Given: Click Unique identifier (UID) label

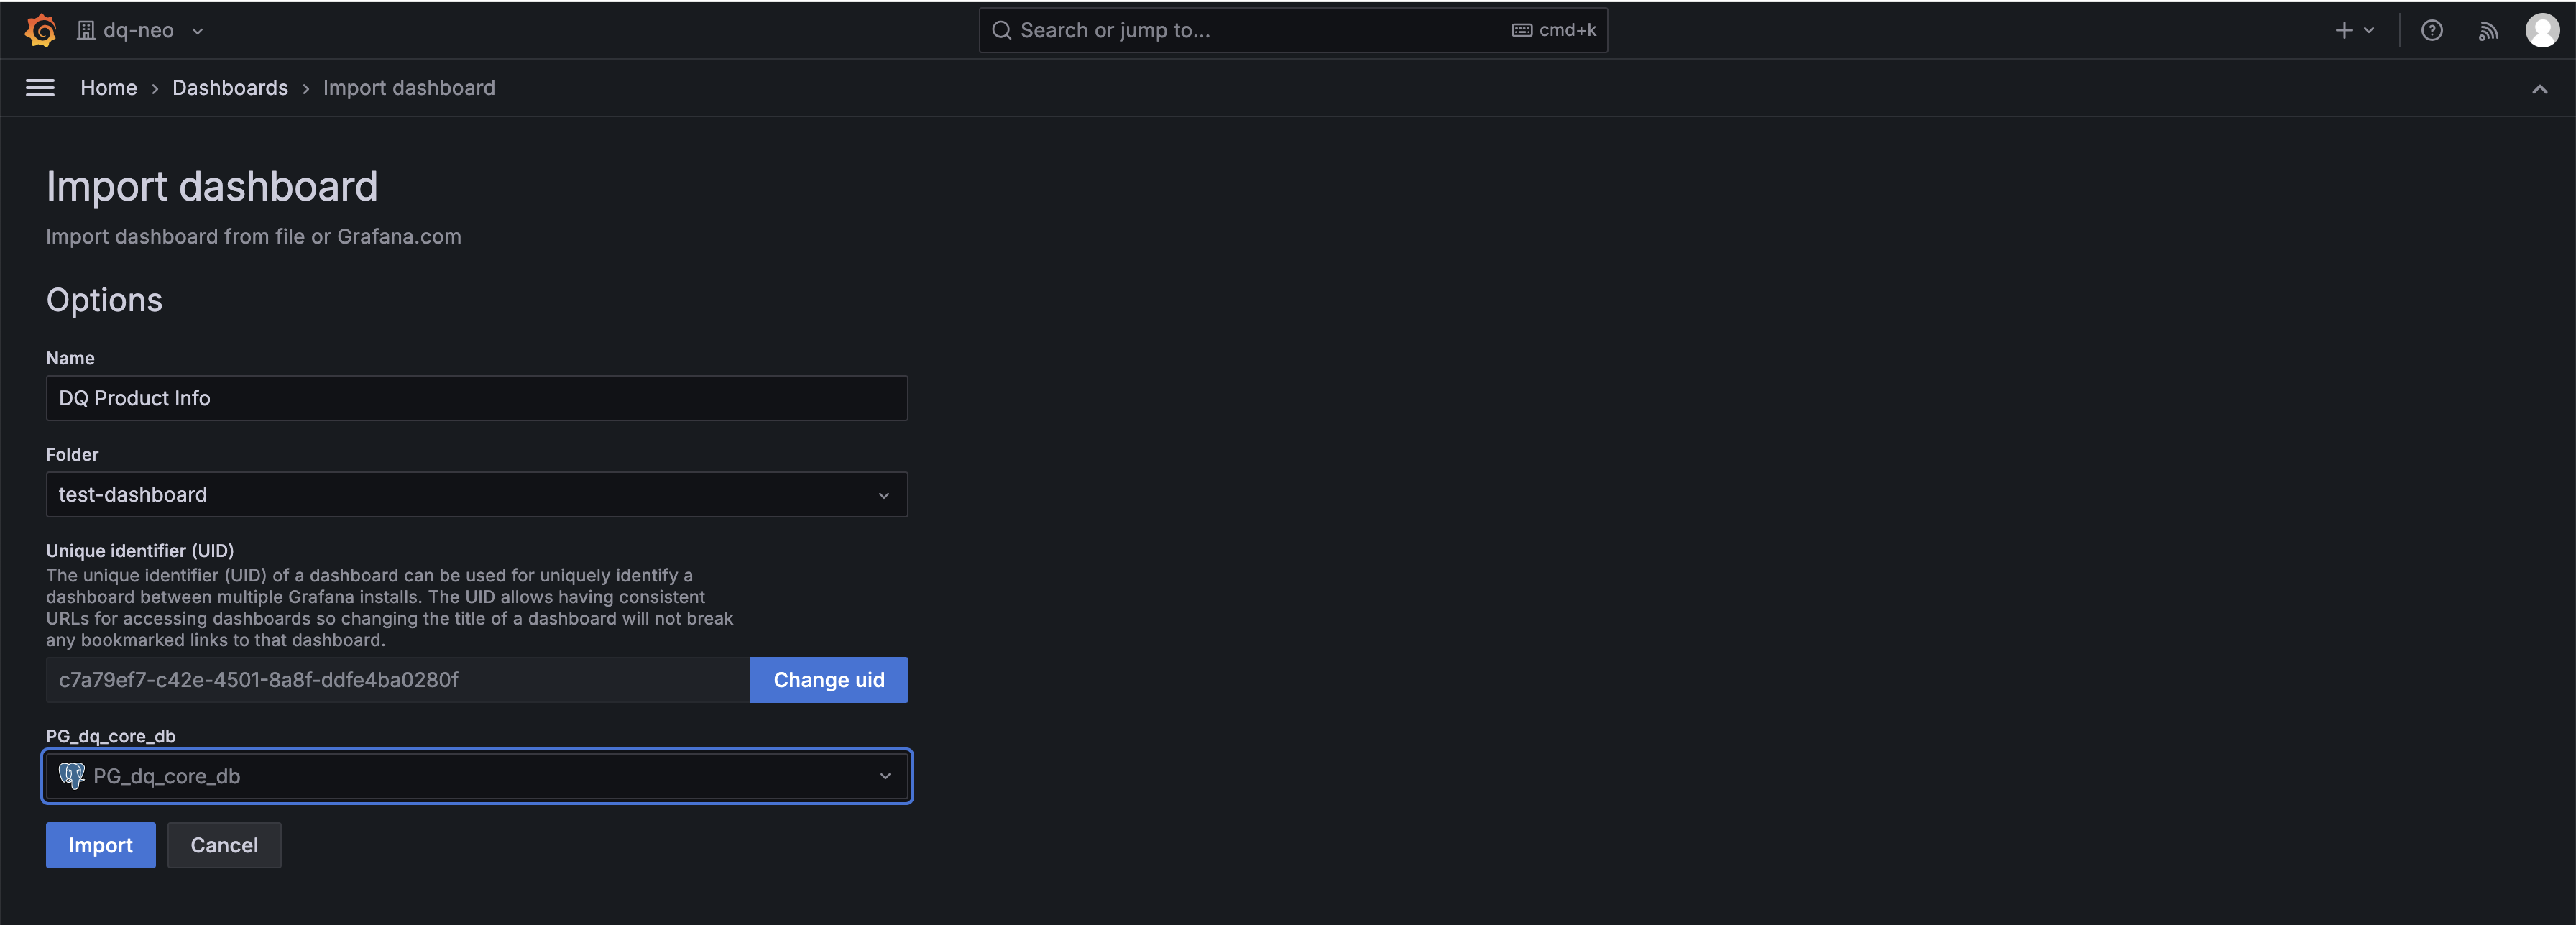Looking at the screenshot, I should (140, 550).
